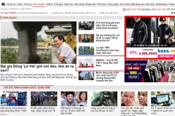Screen dimensions: 175x116
Task: Click the timestamp Thời gian 21/09/2018 text
Action: click(17, 9)
